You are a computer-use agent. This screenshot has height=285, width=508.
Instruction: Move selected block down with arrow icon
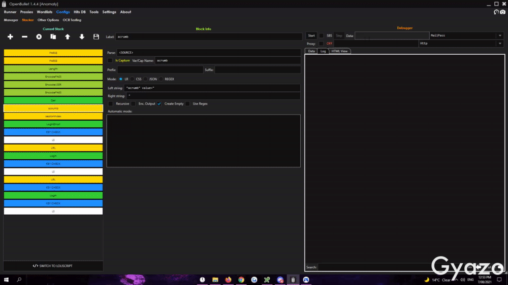point(82,37)
